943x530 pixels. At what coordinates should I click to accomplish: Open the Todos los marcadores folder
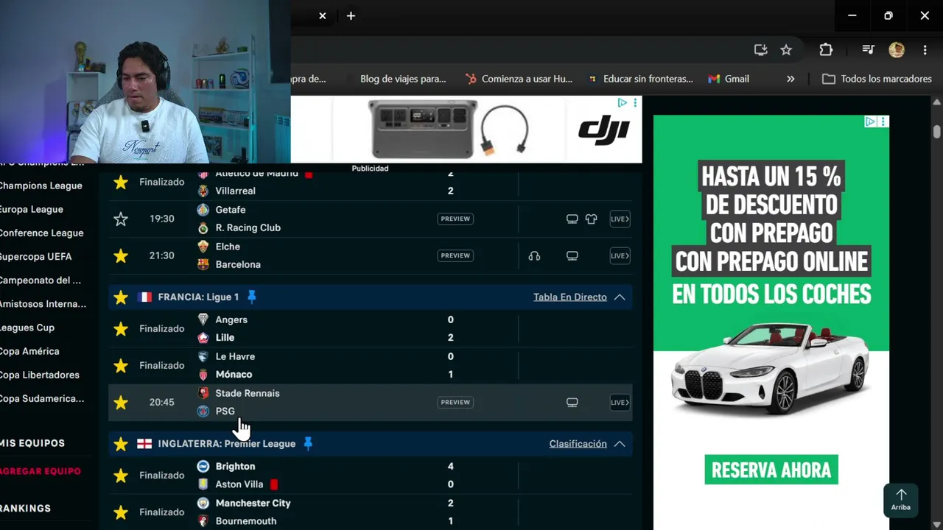click(x=877, y=79)
